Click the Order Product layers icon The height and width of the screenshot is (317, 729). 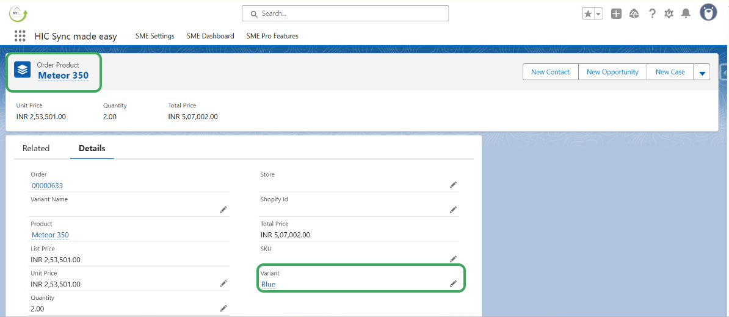pos(23,69)
